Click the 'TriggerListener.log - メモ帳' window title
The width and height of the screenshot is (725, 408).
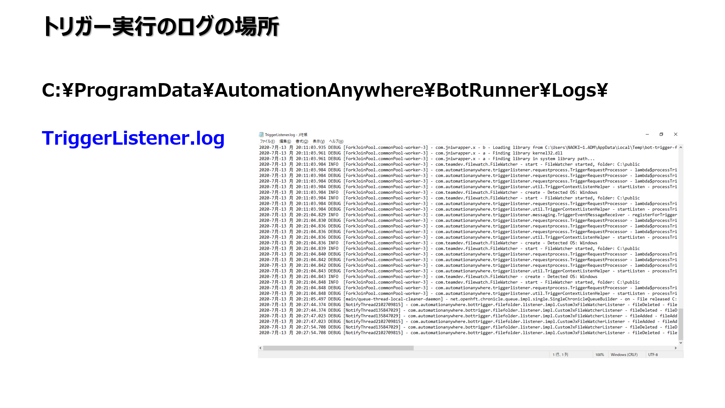tap(286, 134)
